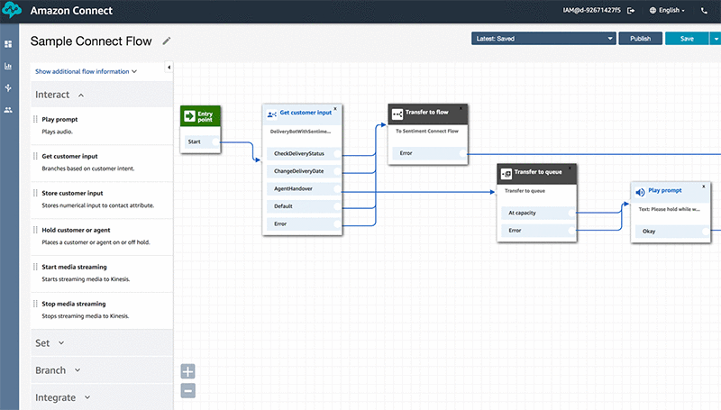Open the Transfer to flow block title
The height and width of the screenshot is (410, 721).
426,112
